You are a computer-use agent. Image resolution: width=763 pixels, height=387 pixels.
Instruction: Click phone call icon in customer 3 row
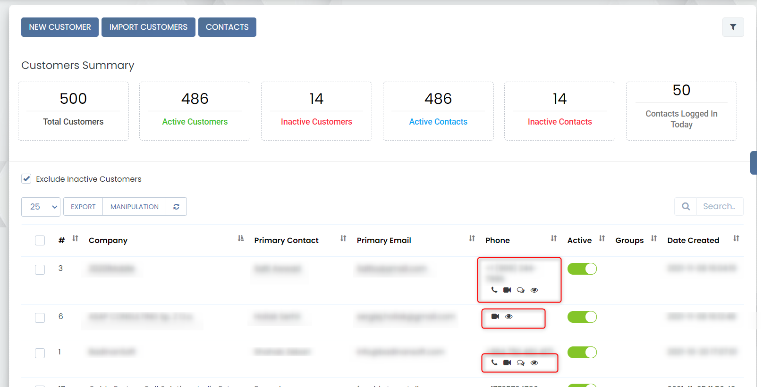click(x=494, y=290)
